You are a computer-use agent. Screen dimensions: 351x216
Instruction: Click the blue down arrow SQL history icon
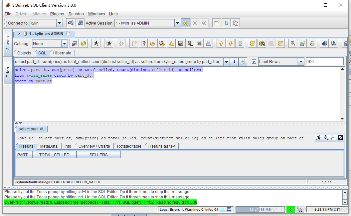[x=234, y=62]
